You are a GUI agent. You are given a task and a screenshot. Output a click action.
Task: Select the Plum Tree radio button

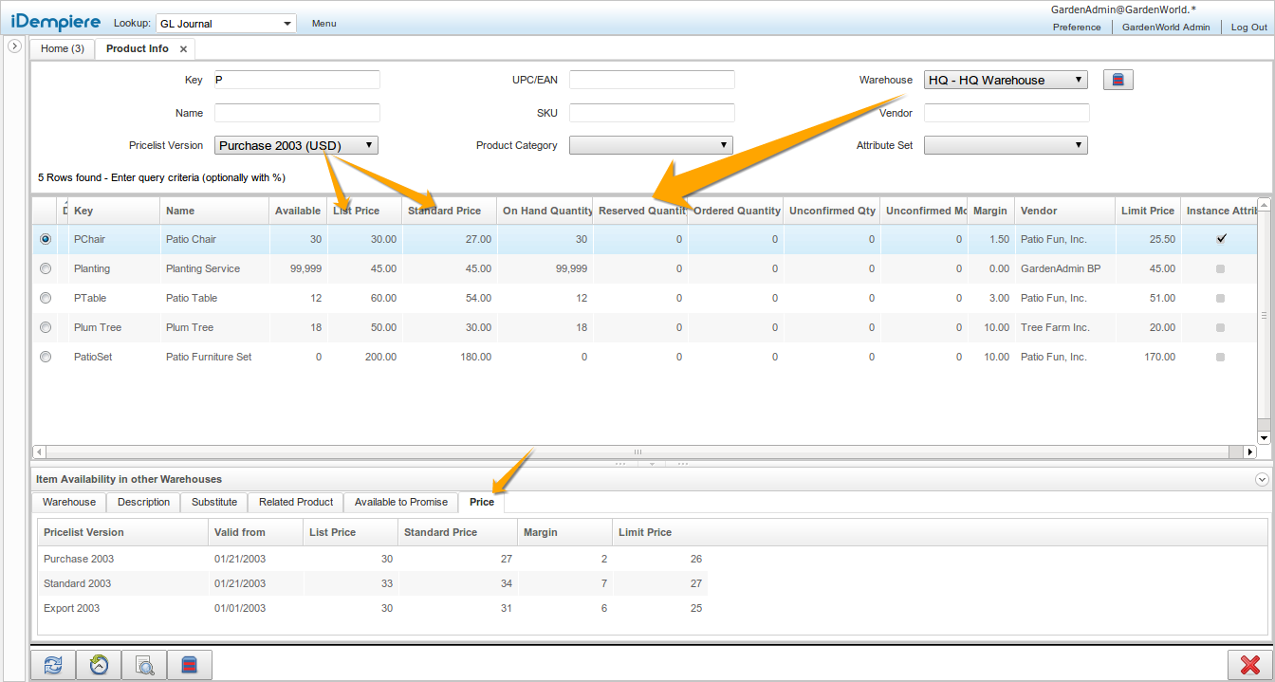(x=46, y=327)
